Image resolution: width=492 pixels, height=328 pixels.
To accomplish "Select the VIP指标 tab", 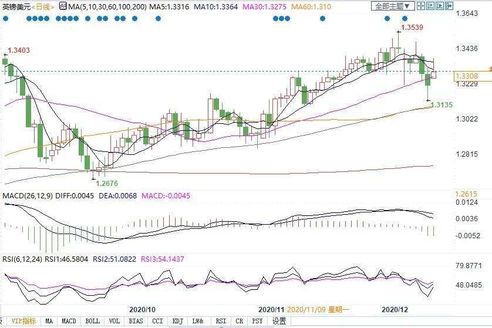I will coord(23,321).
